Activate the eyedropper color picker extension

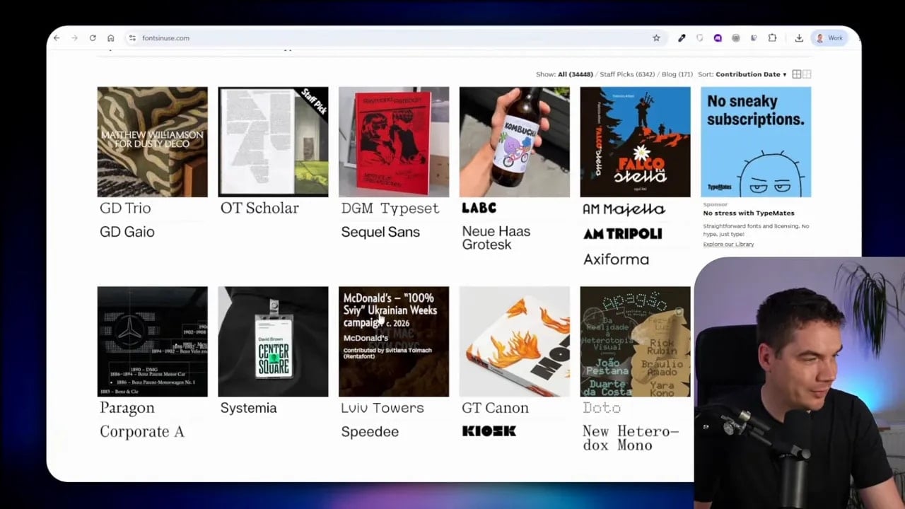682,38
